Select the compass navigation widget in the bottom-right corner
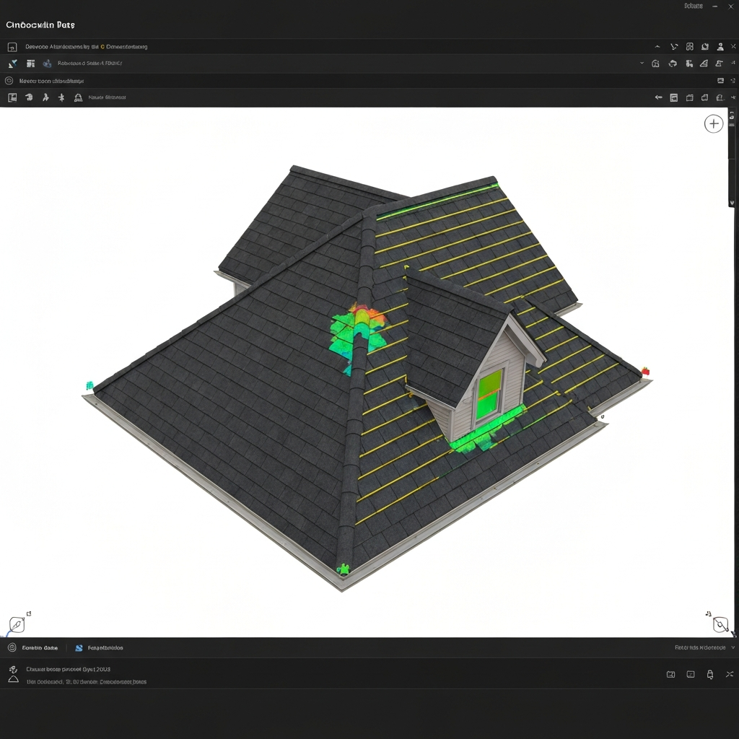 pyautogui.click(x=720, y=624)
